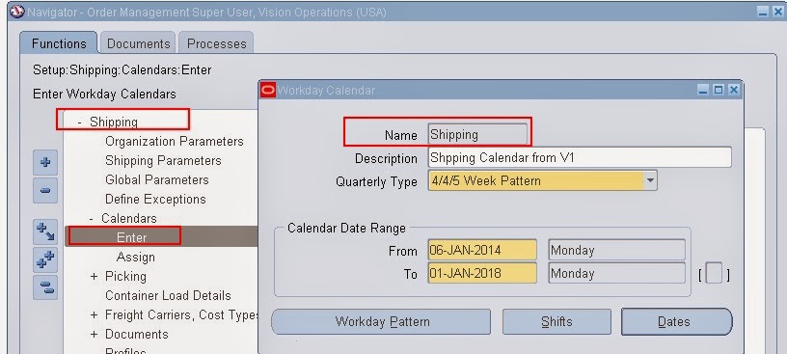
Task: Click the expand all children icon button
Action: pos(45,232)
